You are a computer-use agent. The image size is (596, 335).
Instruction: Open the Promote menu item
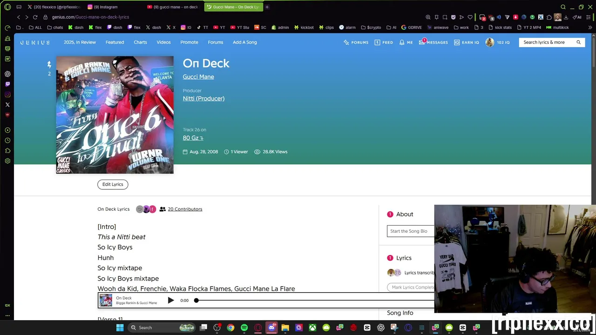point(189,42)
